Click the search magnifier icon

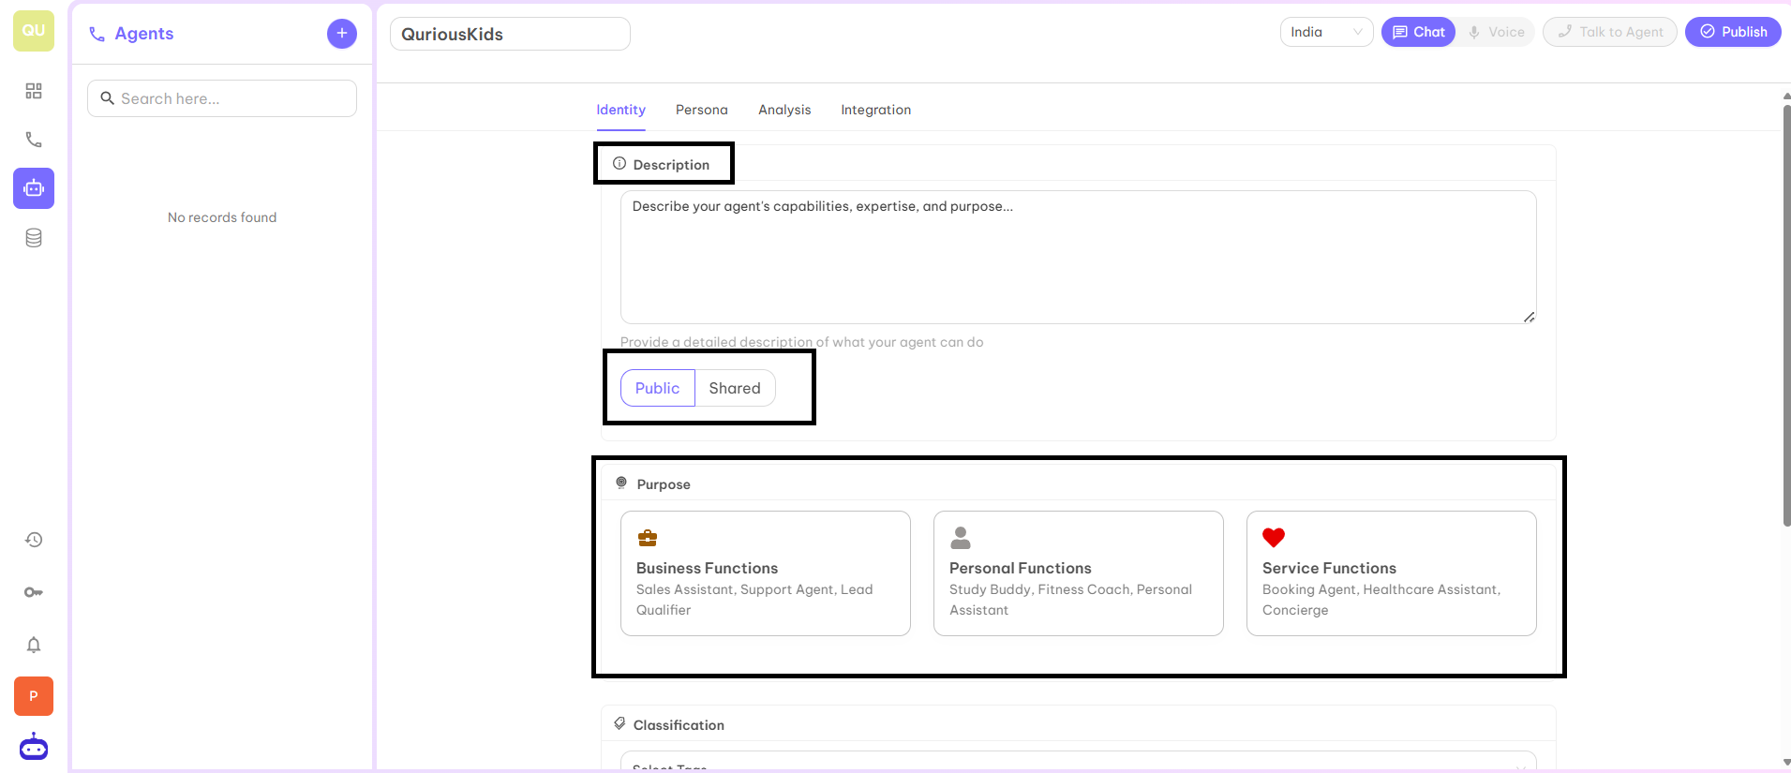[108, 98]
